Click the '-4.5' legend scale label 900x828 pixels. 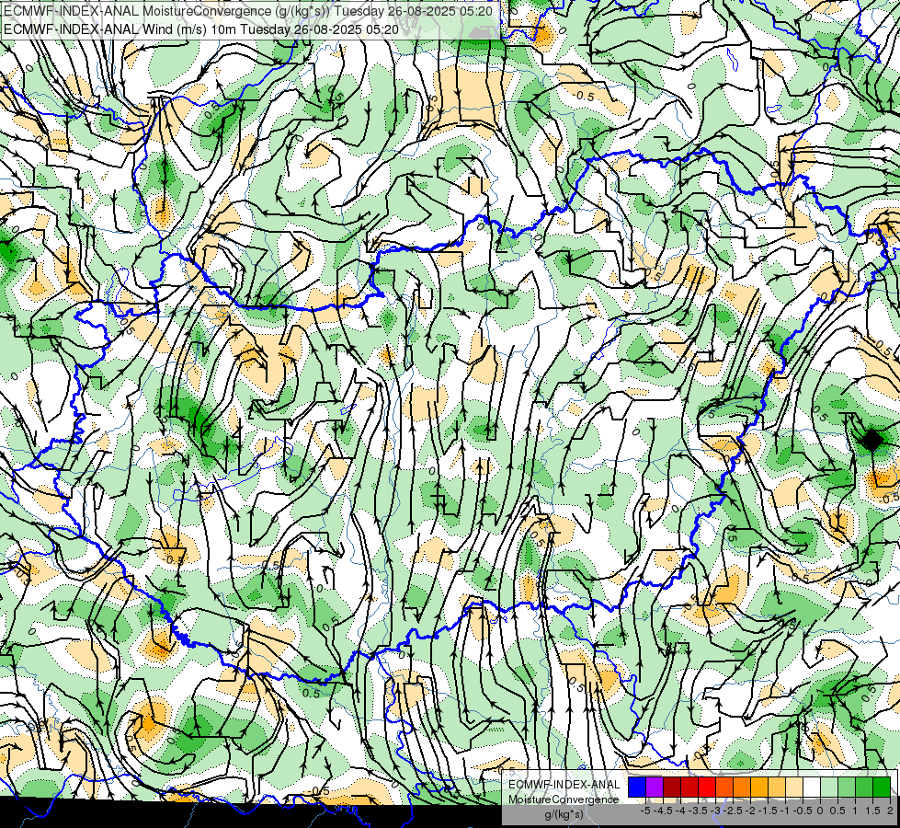[663, 811]
